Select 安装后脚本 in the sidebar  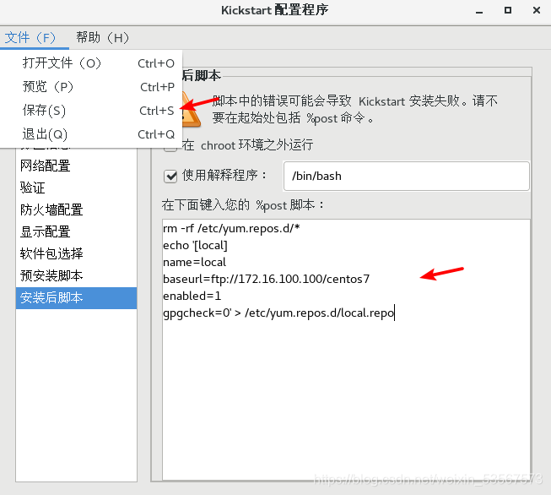pyautogui.click(x=76, y=297)
